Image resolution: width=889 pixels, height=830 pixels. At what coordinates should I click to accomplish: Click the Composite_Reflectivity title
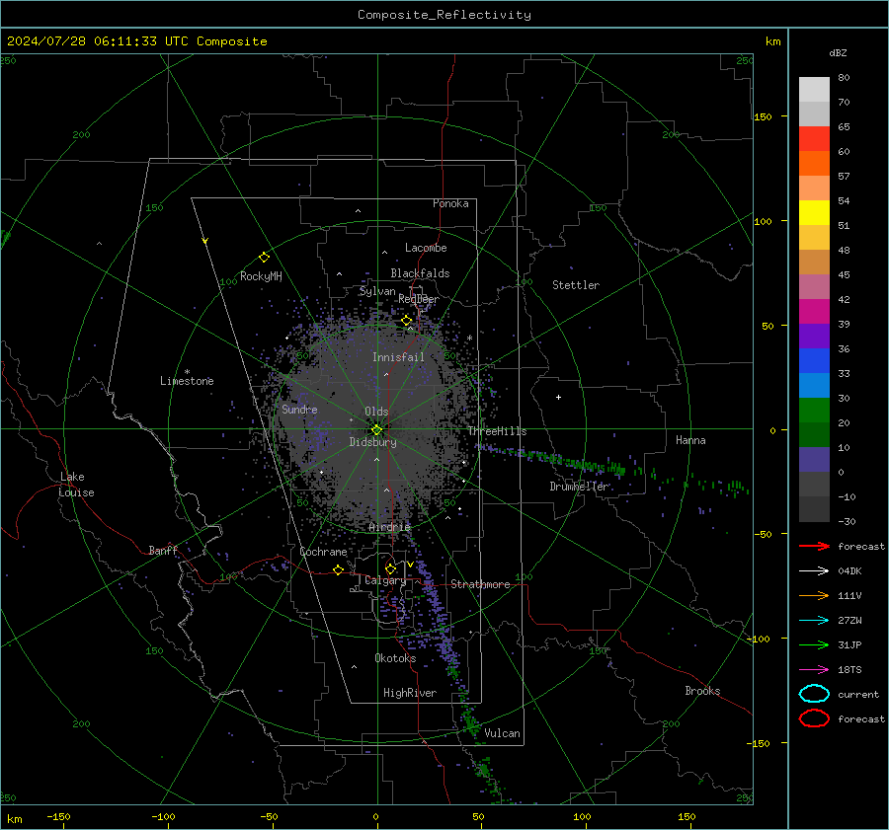[444, 15]
